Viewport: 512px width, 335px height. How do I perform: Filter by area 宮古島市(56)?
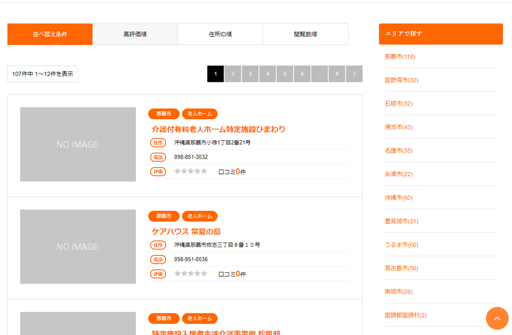[x=401, y=268]
